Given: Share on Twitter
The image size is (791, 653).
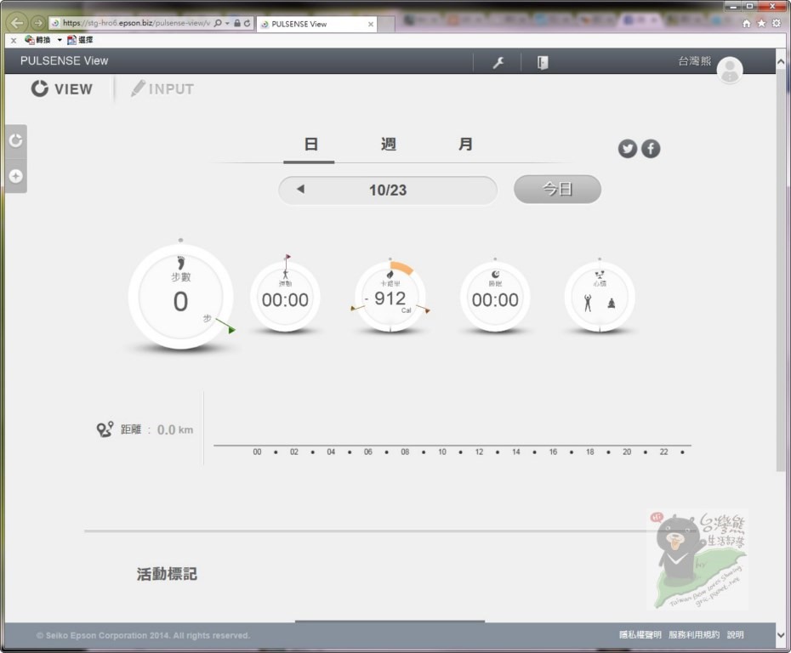Looking at the screenshot, I should pos(628,149).
